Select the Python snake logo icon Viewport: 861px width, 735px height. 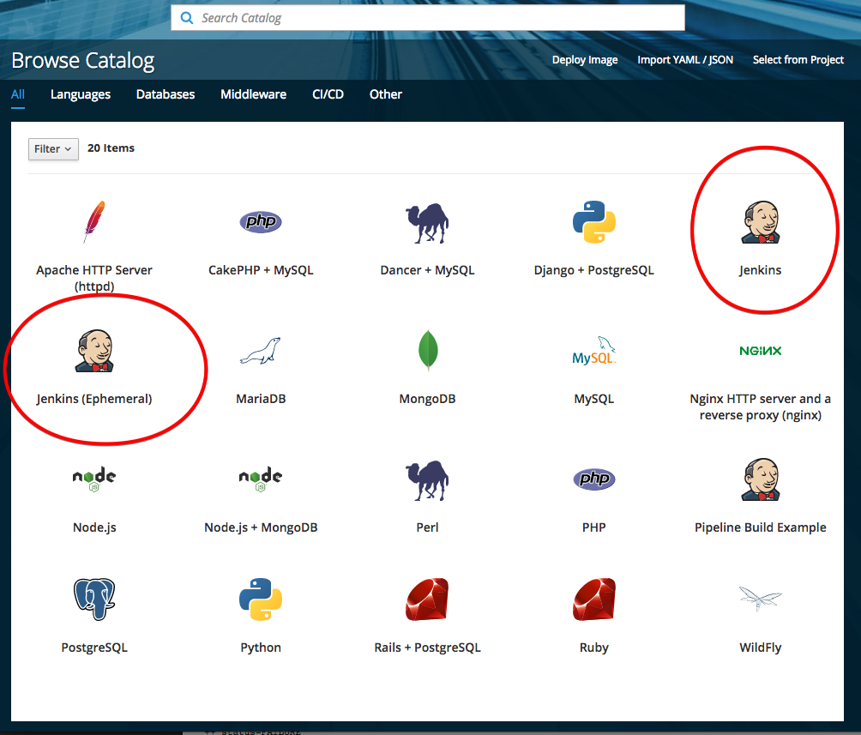[x=261, y=599]
